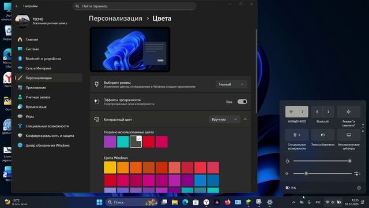
Task: Pick the yellow swatch in Цвета Windows
Action: 110,168
